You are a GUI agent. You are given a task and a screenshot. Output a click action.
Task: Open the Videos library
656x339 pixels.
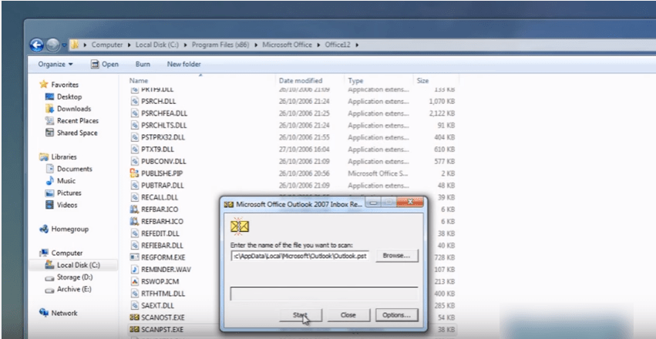point(62,205)
